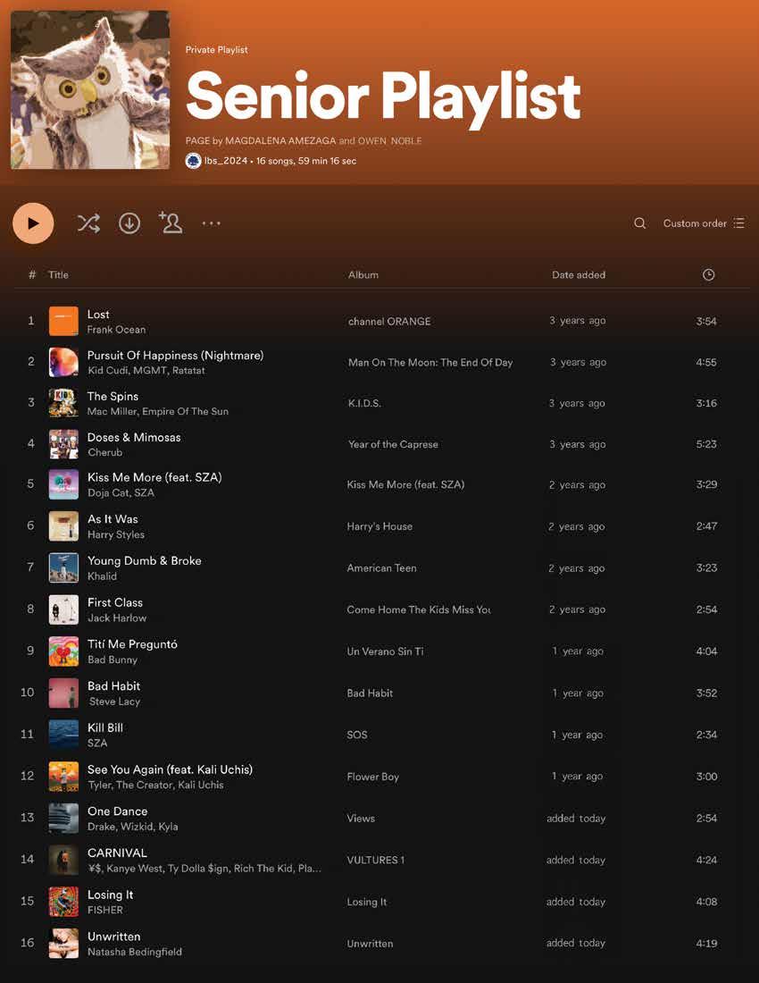Viewport: 759px width, 983px height.
Task: Click Losing It album art thumbnail
Action: 64,902
